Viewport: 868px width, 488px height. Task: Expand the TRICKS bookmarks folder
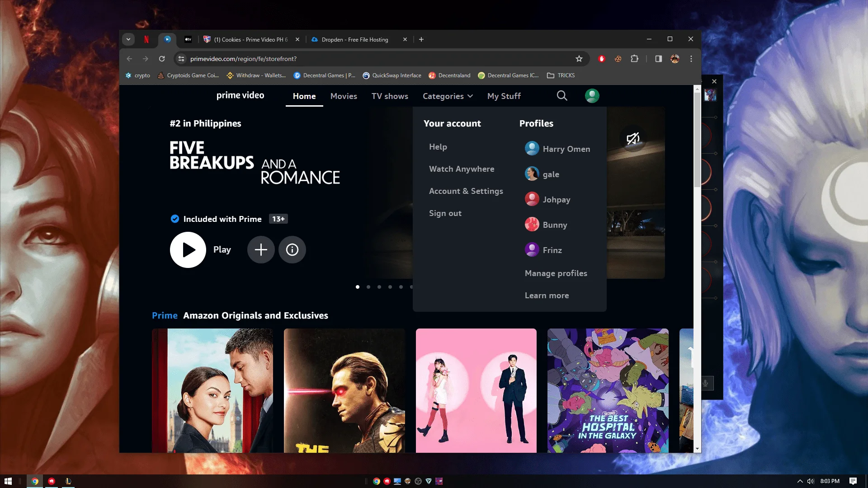point(561,75)
